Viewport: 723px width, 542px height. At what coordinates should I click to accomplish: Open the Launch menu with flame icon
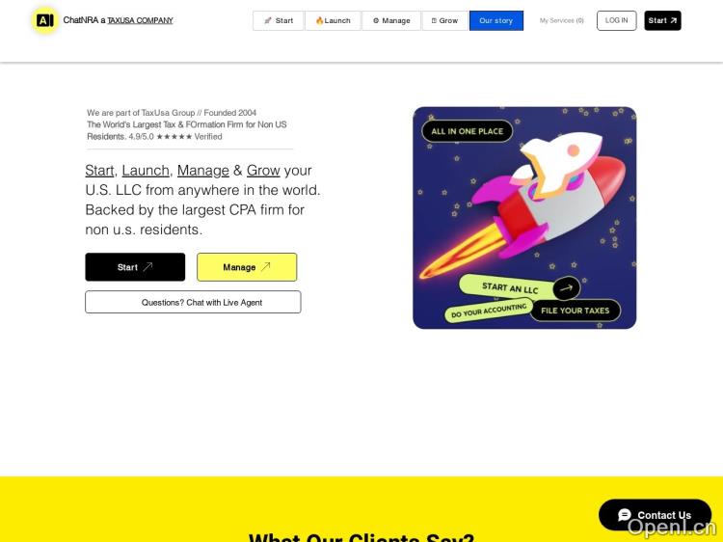coord(333,21)
